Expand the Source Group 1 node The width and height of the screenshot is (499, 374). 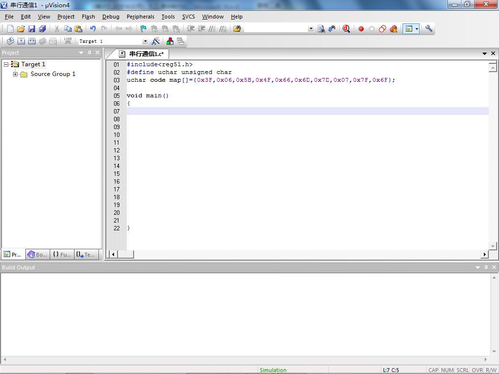pos(15,74)
